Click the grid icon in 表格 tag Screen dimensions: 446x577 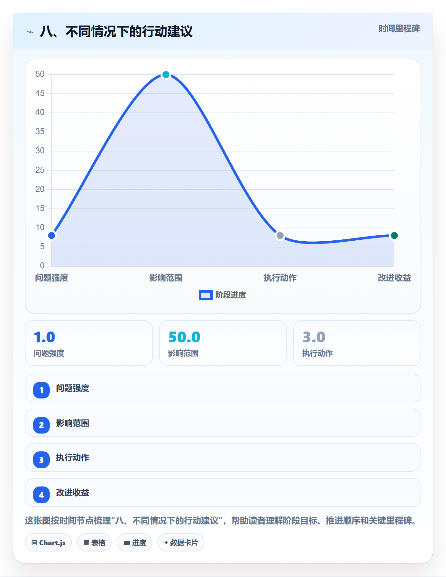87,543
